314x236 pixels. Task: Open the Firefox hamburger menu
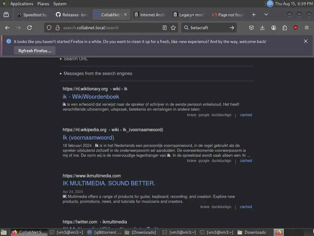pyautogui.click(x=307, y=28)
